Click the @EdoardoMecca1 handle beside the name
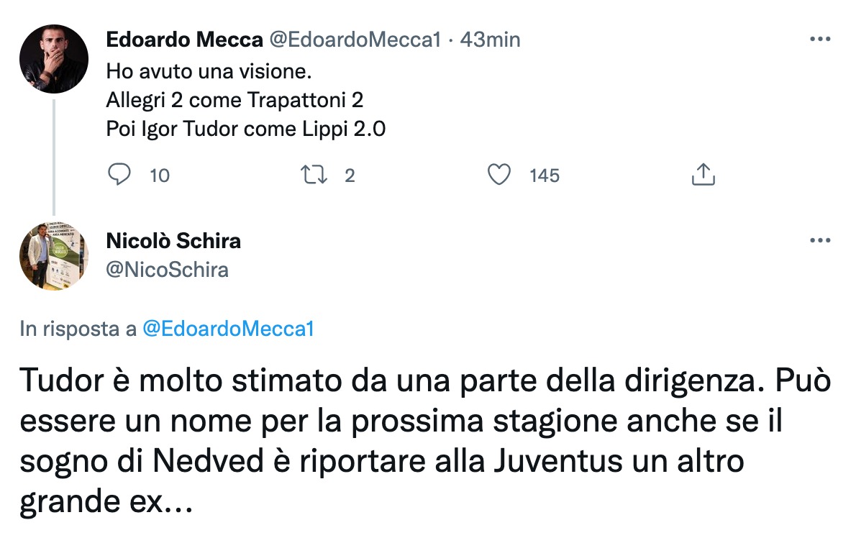The width and height of the screenshot is (856, 538). [354, 40]
